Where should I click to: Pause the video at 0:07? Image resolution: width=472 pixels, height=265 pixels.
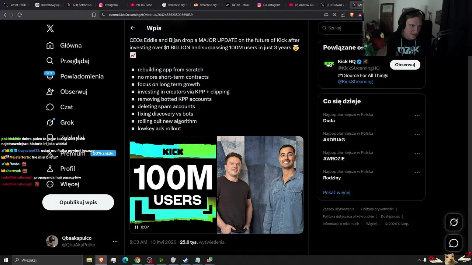point(136,227)
